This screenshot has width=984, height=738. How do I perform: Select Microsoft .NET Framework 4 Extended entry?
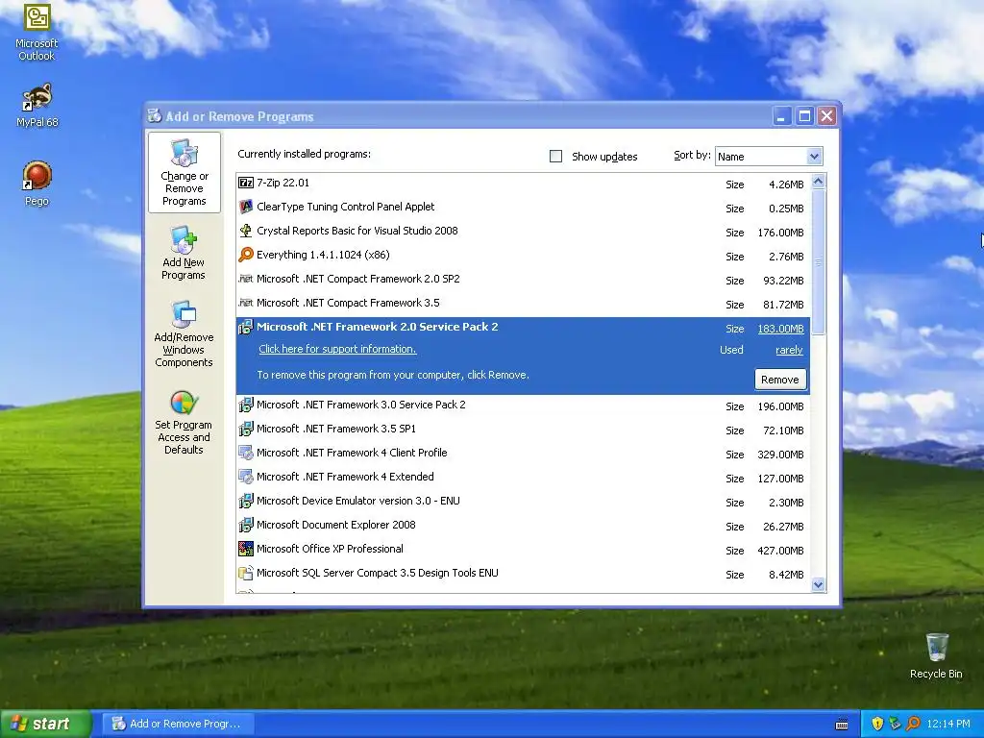click(523, 477)
